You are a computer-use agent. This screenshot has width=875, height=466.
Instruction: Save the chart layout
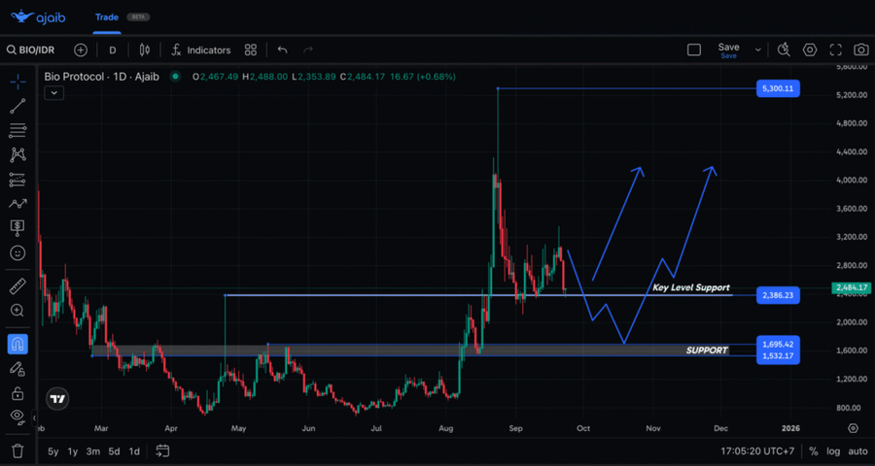tap(728, 50)
